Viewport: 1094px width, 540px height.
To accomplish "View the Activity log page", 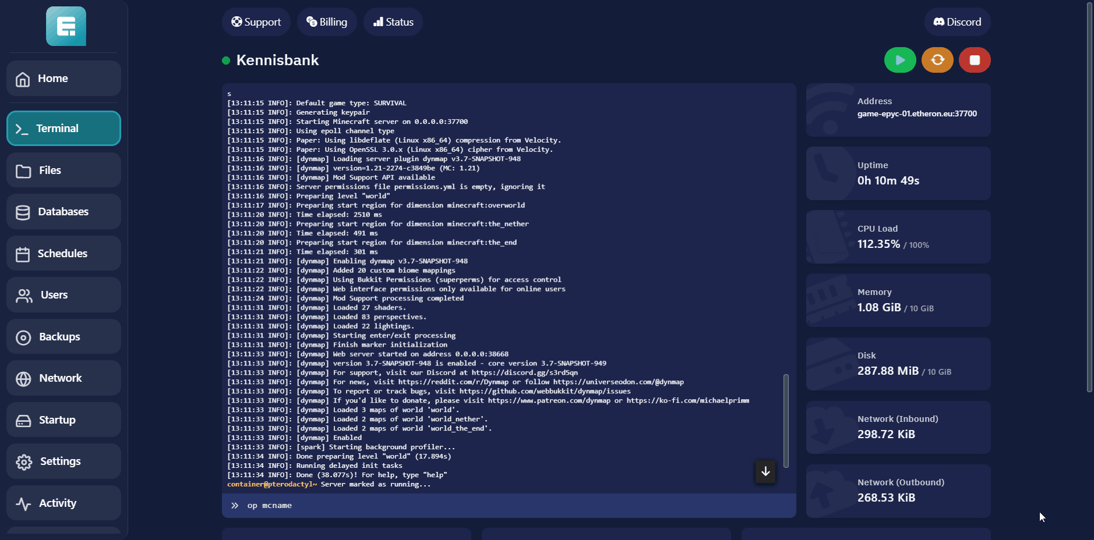I will (x=63, y=503).
